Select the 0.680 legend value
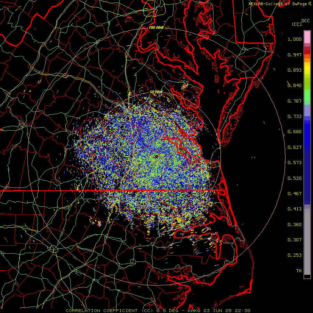 [x=295, y=132]
